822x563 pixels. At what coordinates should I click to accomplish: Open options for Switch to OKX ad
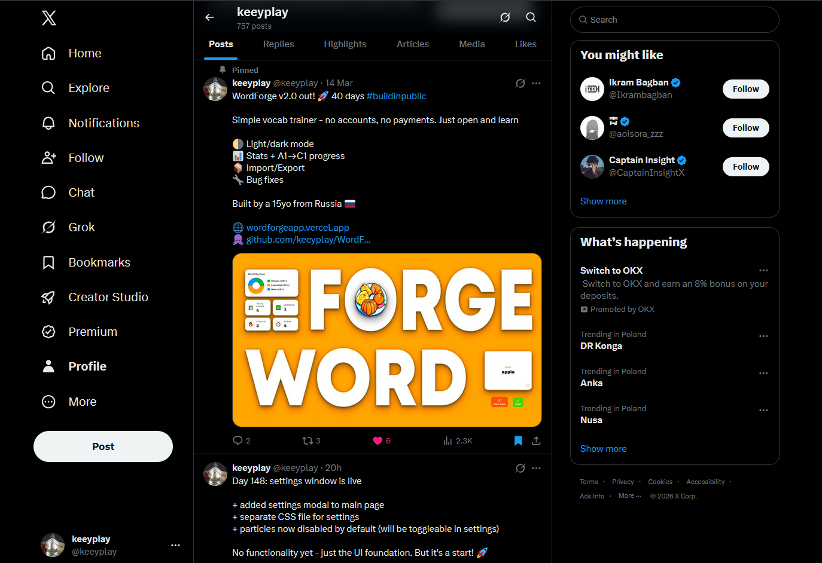763,271
